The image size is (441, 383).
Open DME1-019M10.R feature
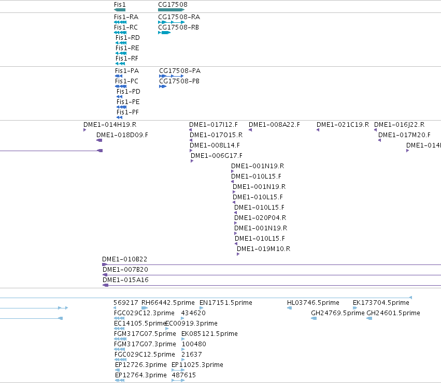coord(263,249)
